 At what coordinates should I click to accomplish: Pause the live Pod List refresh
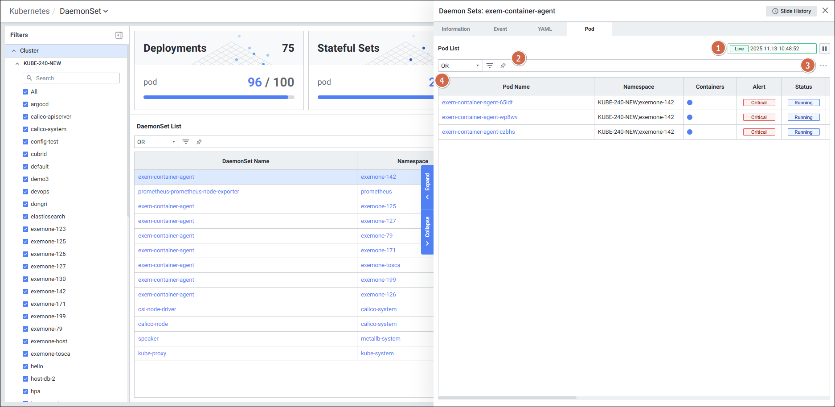point(824,49)
